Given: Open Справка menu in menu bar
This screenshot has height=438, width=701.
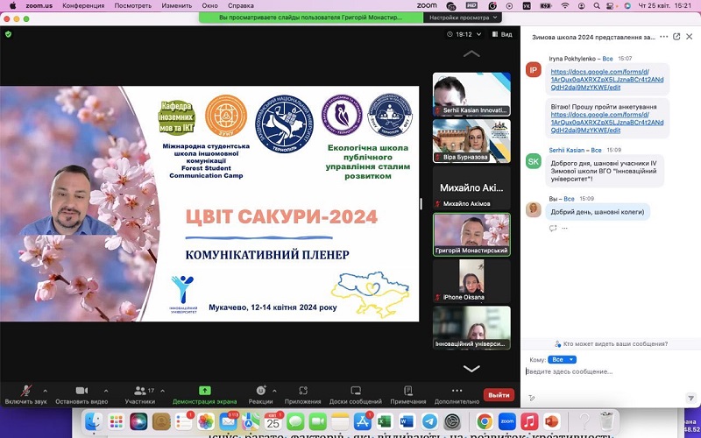Looking at the screenshot, I should [x=241, y=5].
